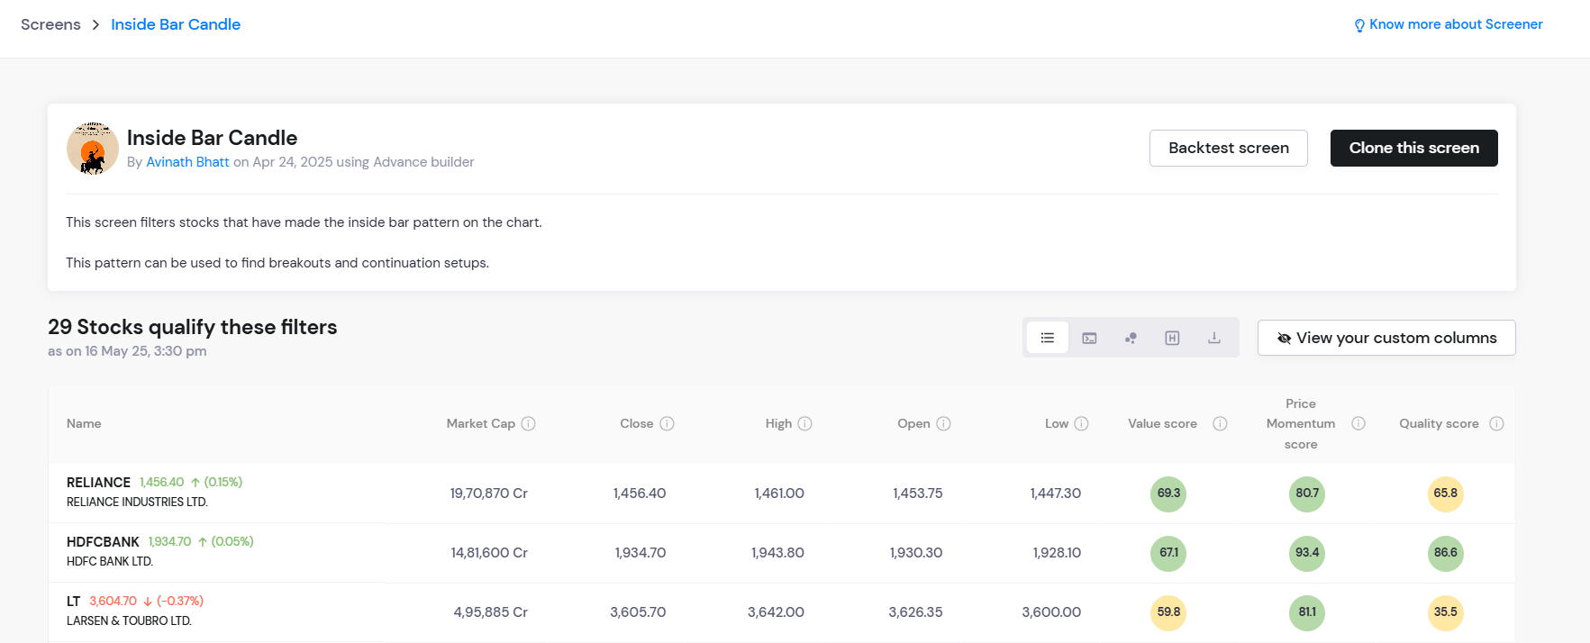Click the Price Momentum score info icon
The height and width of the screenshot is (643, 1590).
[1358, 423]
